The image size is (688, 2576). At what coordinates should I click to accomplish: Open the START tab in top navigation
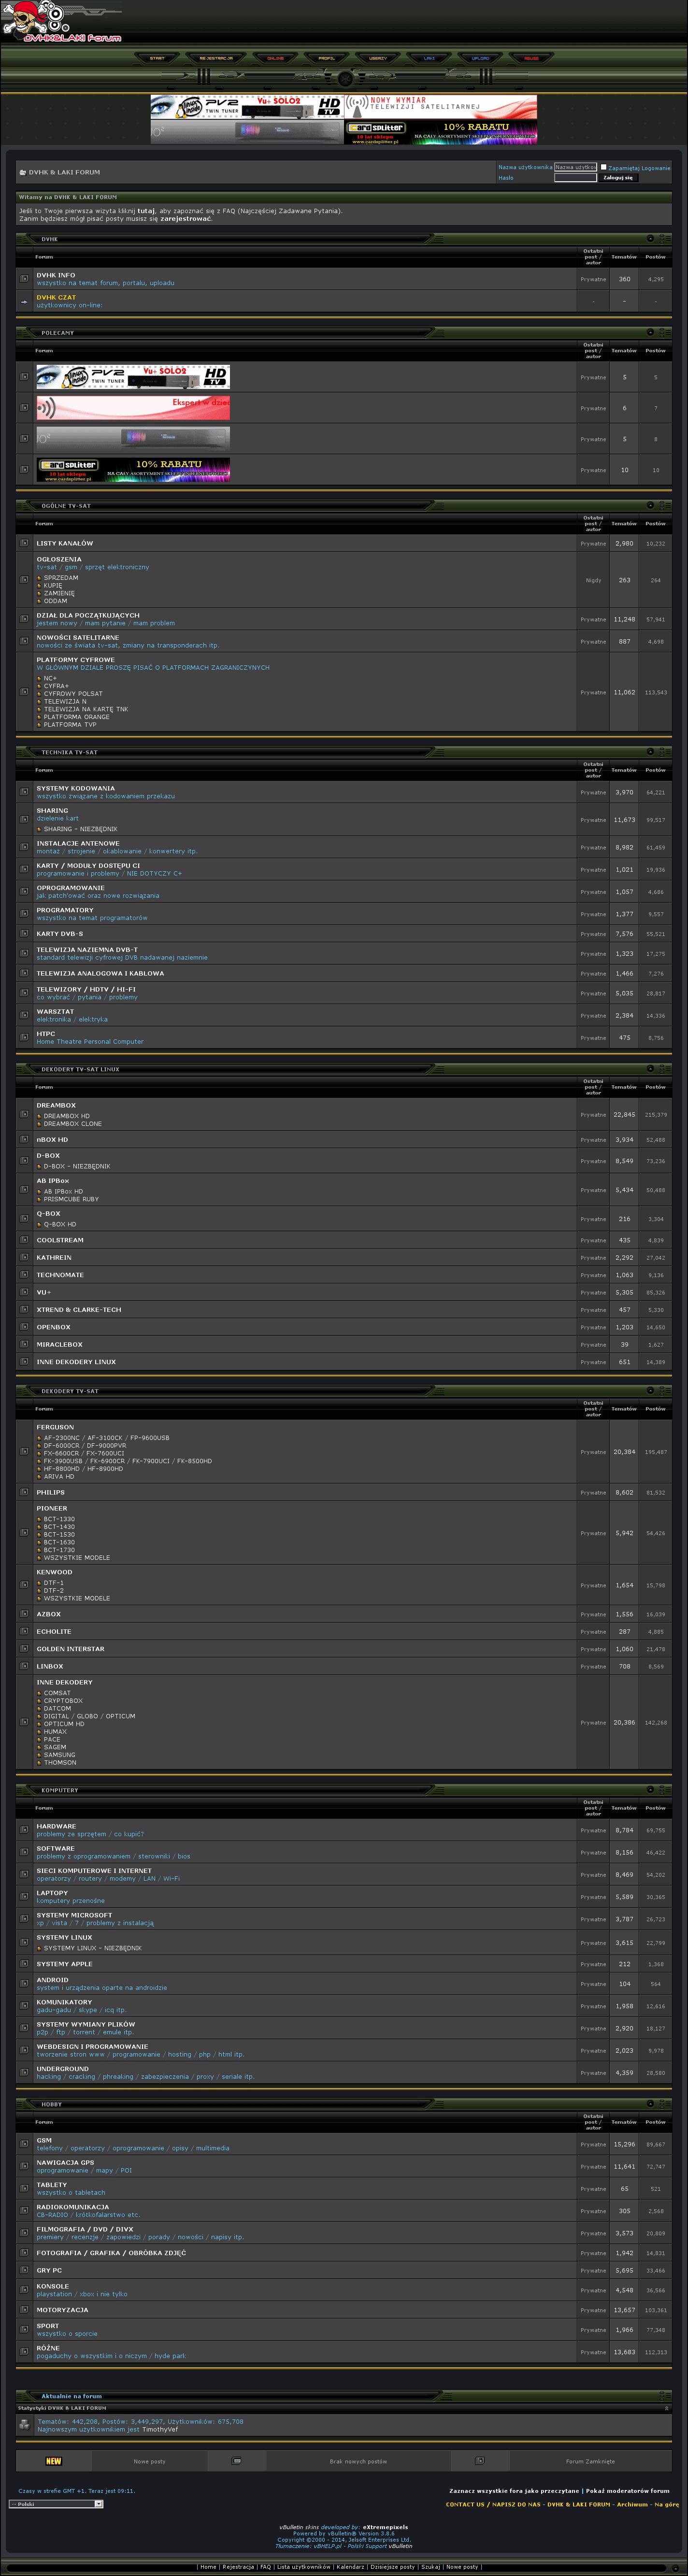[x=157, y=58]
